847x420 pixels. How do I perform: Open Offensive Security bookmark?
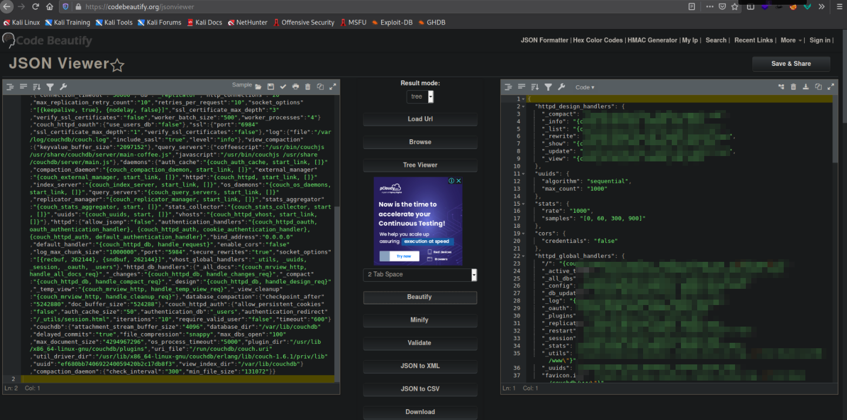point(304,23)
